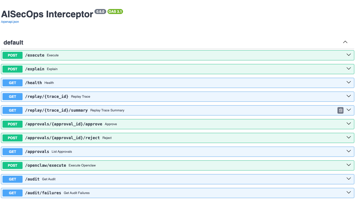The width and height of the screenshot is (358, 203).
Task: Click the POST badge for /explain
Action: pos(13,69)
